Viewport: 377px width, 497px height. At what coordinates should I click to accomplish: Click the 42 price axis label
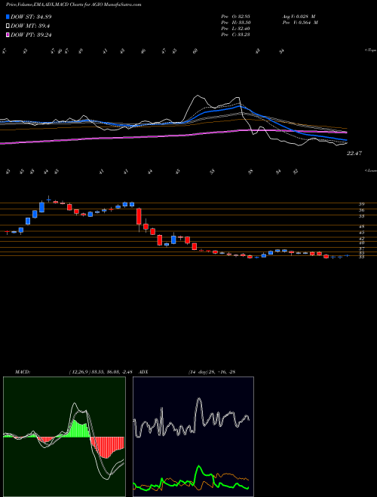pyautogui.click(x=361, y=239)
